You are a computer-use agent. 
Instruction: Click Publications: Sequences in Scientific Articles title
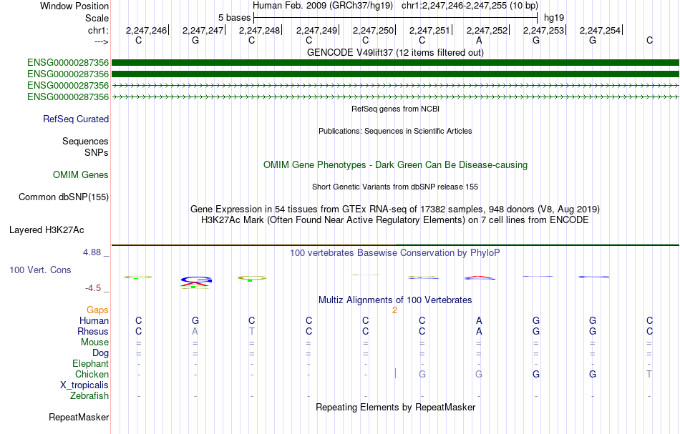tap(395, 131)
